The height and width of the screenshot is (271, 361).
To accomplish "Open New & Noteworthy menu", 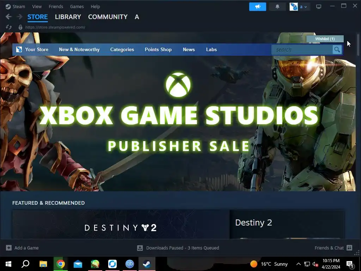I will (x=79, y=49).
